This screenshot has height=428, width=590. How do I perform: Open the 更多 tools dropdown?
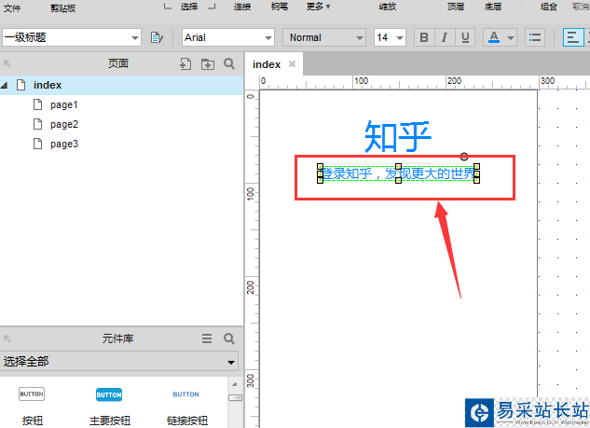click(319, 7)
